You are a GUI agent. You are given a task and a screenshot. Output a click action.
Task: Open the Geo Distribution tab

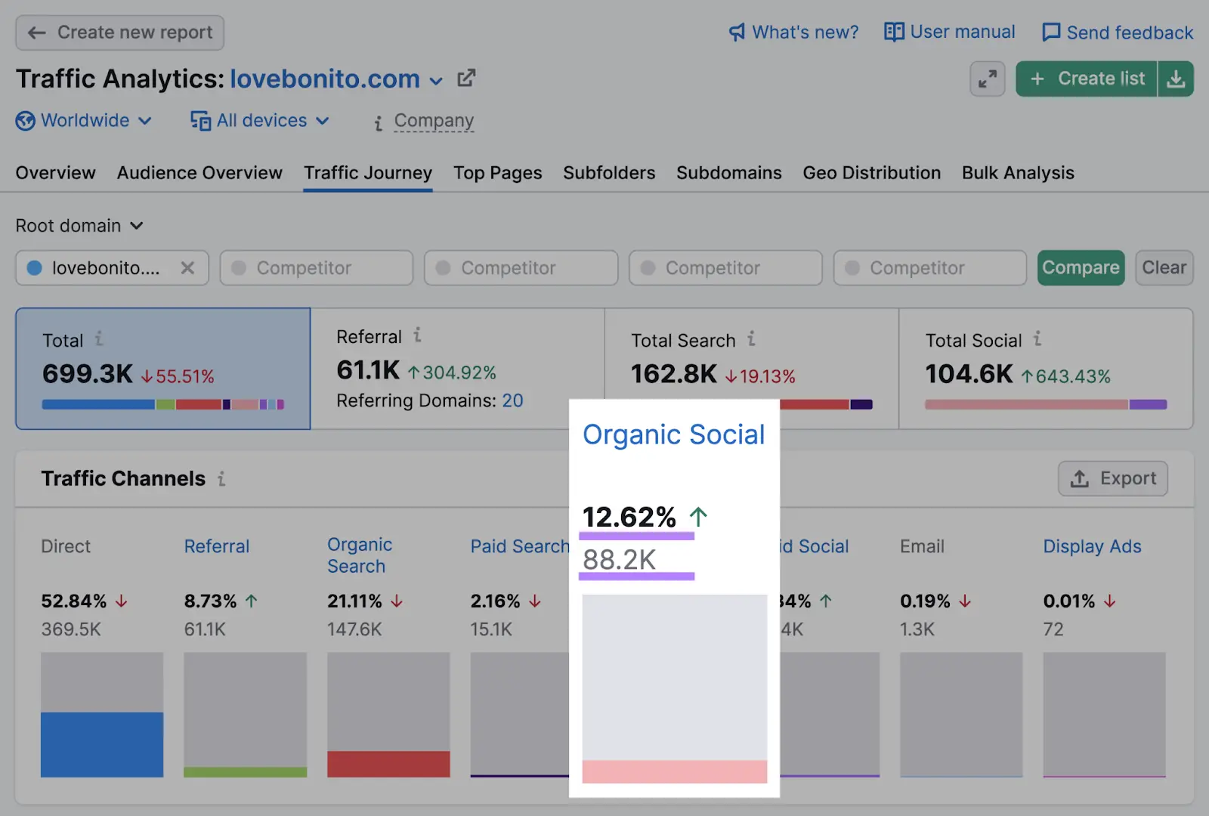(871, 173)
